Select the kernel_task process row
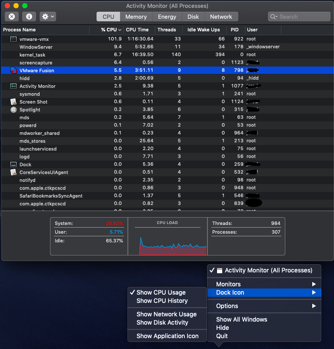The image size is (334, 349). (168, 55)
